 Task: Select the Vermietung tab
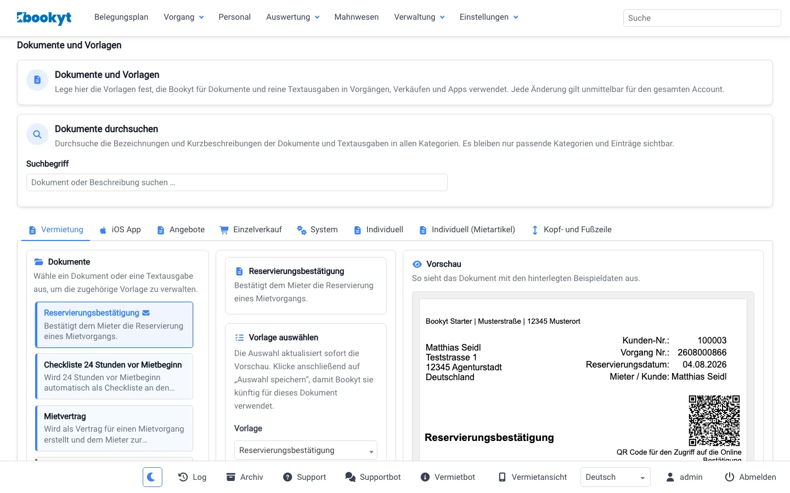56,230
